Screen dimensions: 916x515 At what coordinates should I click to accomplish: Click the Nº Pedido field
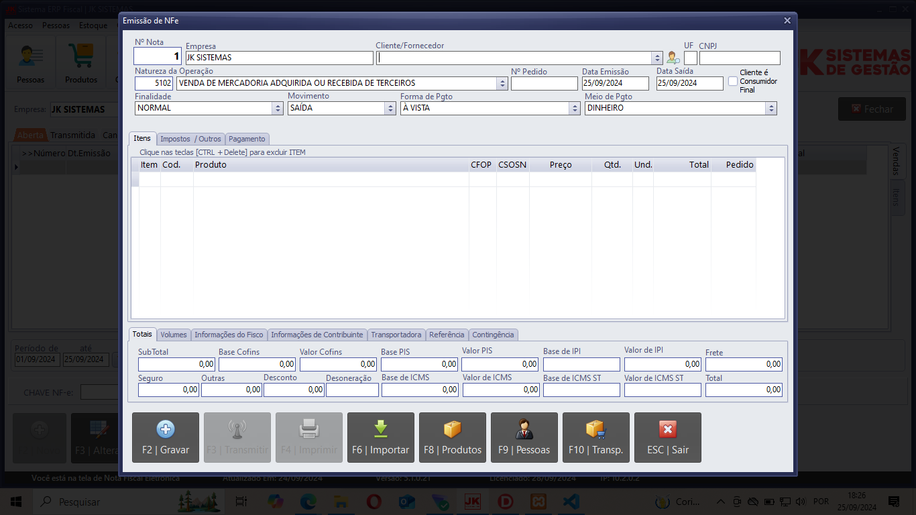click(x=545, y=83)
